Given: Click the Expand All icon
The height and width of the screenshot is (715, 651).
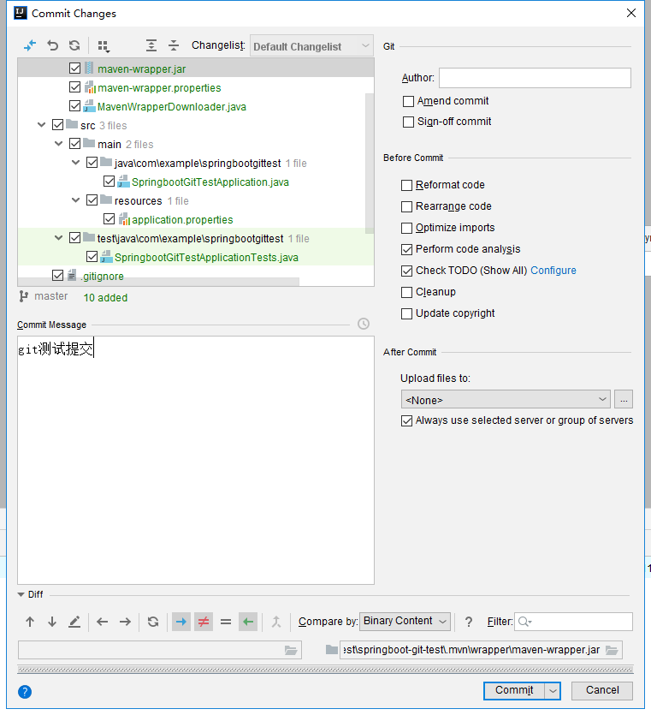Looking at the screenshot, I should click(151, 45).
